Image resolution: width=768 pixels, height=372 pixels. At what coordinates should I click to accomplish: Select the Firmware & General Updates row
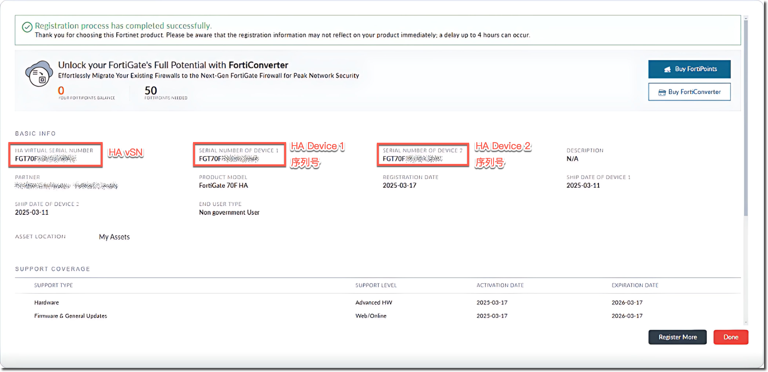click(x=70, y=316)
